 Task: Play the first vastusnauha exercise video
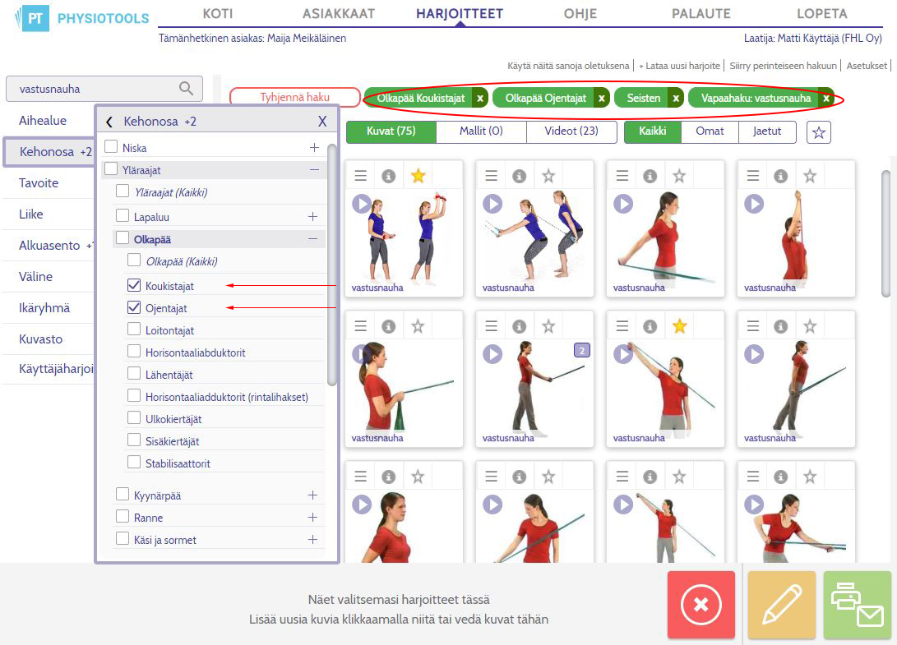pyautogui.click(x=362, y=204)
